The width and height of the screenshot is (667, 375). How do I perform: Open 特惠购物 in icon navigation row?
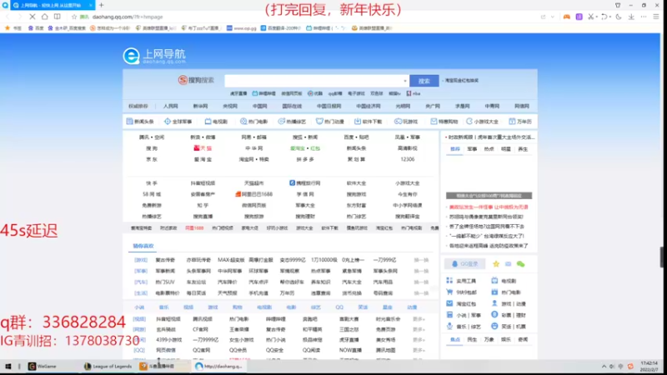(444, 121)
